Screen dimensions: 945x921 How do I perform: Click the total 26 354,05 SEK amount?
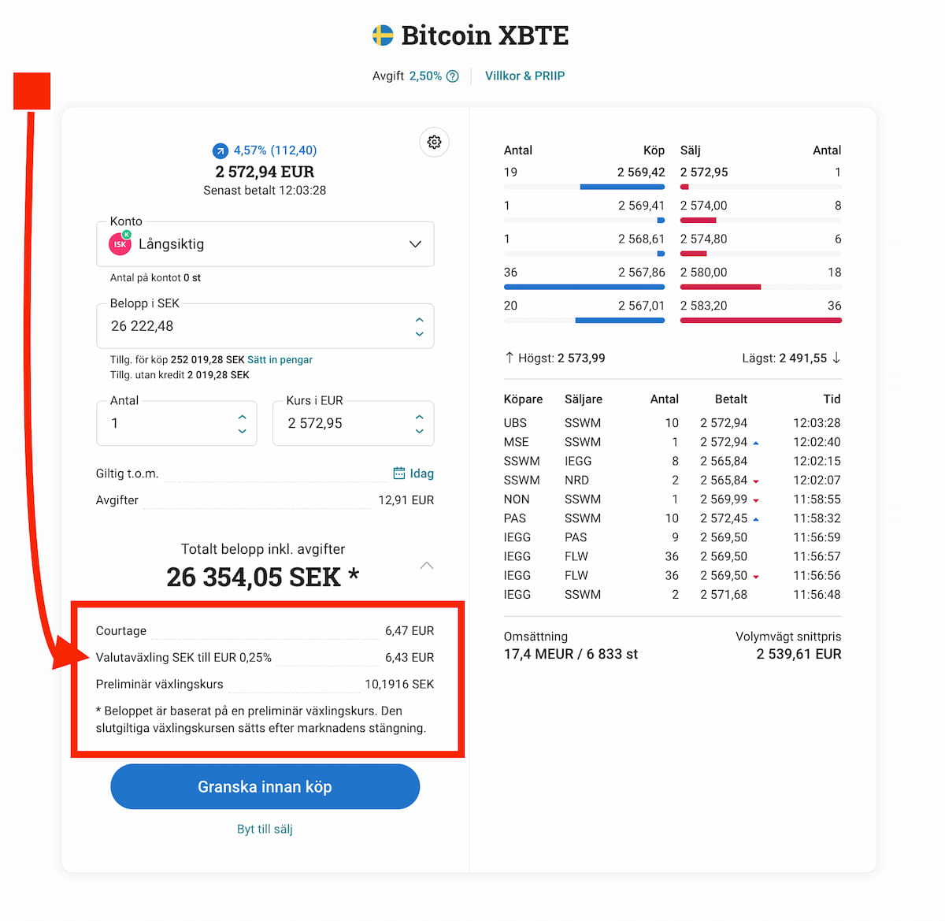click(x=262, y=577)
